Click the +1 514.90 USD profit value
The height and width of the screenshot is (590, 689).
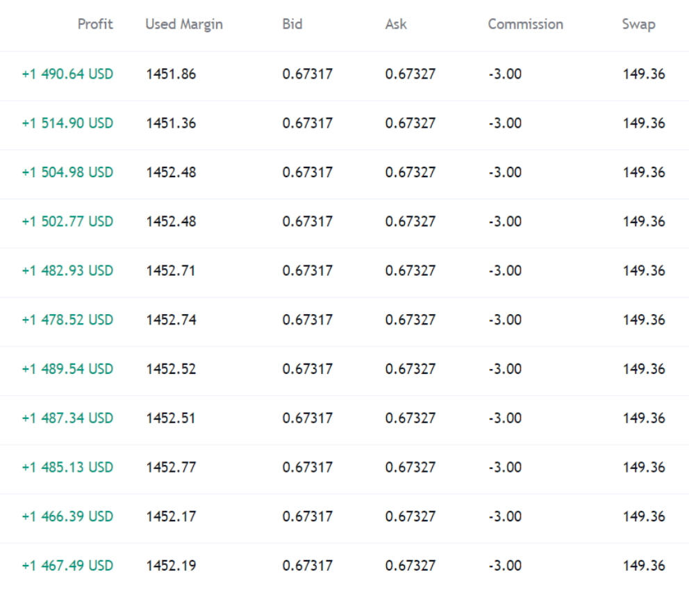point(67,123)
